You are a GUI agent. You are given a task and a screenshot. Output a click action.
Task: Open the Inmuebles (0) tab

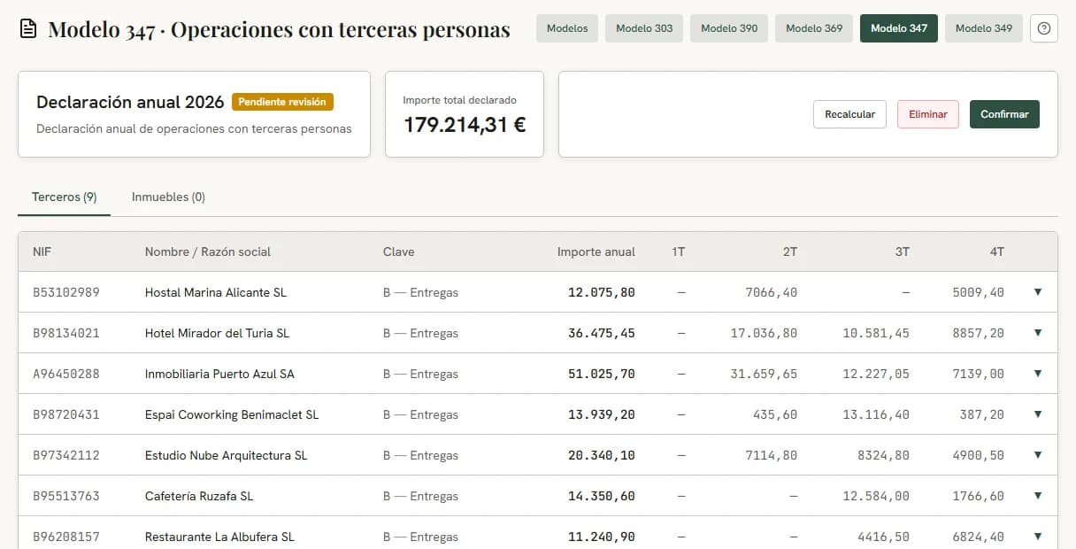(x=168, y=197)
